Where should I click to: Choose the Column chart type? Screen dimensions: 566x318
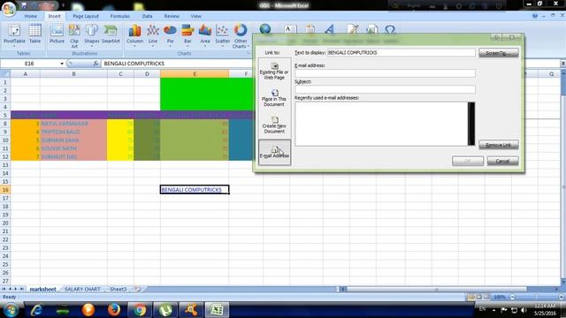pyautogui.click(x=134, y=35)
